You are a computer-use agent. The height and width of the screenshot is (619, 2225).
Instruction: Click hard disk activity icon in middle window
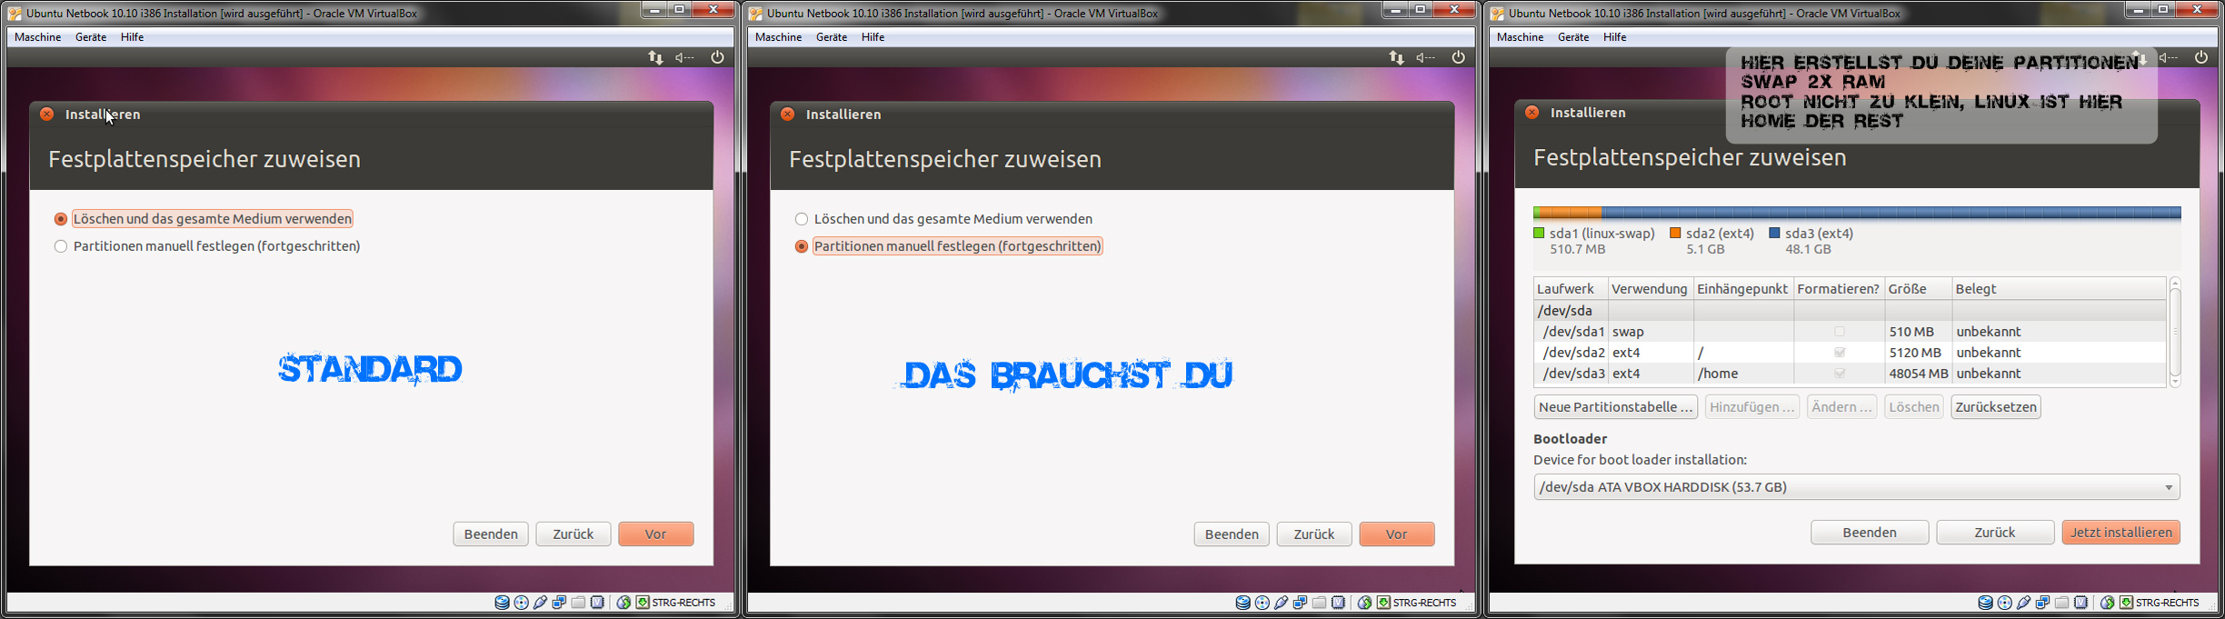click(1242, 603)
